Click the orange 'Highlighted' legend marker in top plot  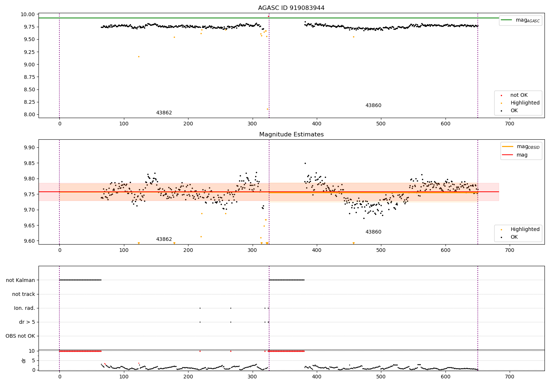point(501,103)
